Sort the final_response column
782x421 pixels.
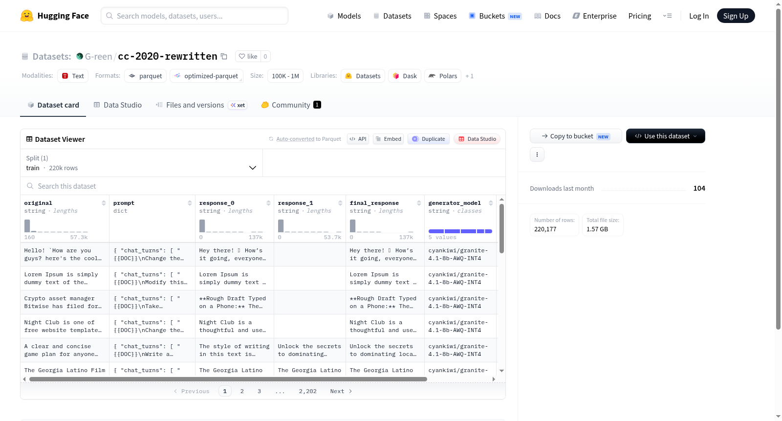(x=419, y=203)
